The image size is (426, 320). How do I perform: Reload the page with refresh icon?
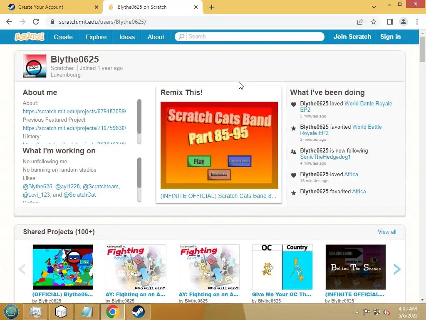point(36,22)
